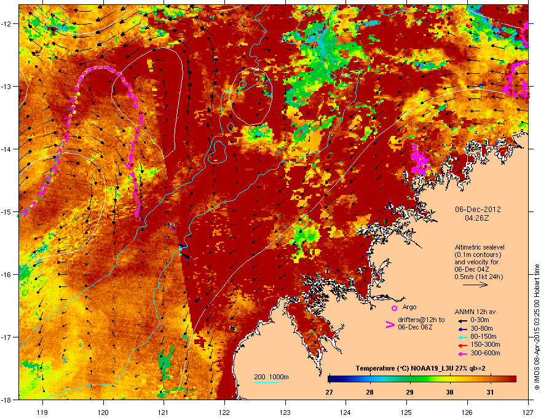Viewport: 541px width, 418px height.
Task: Click the dark blue end of the color bar near 27
Action: click(331, 379)
